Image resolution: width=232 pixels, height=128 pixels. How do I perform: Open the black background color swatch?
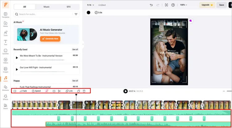89,13
